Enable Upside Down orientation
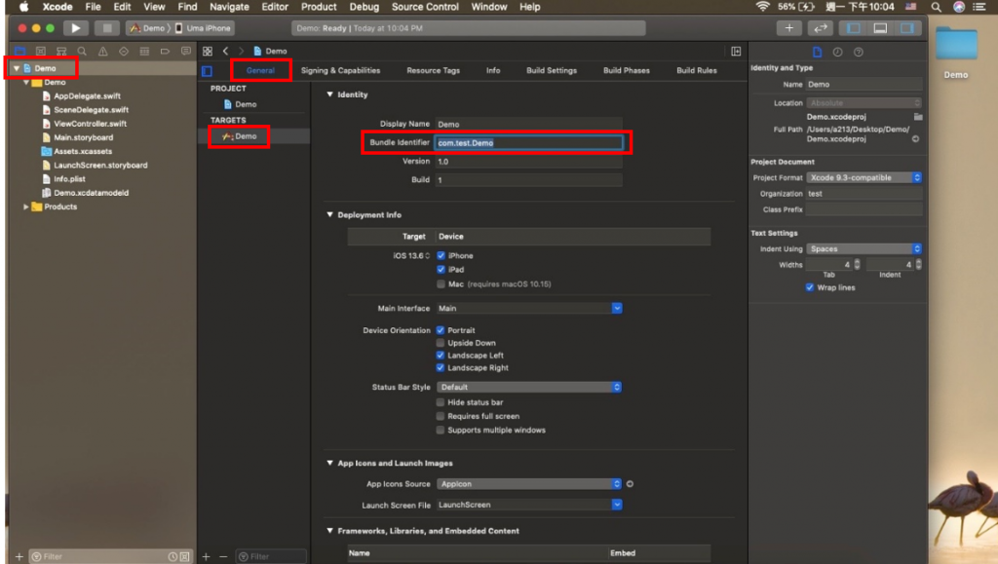The height and width of the screenshot is (564, 998). coord(441,343)
